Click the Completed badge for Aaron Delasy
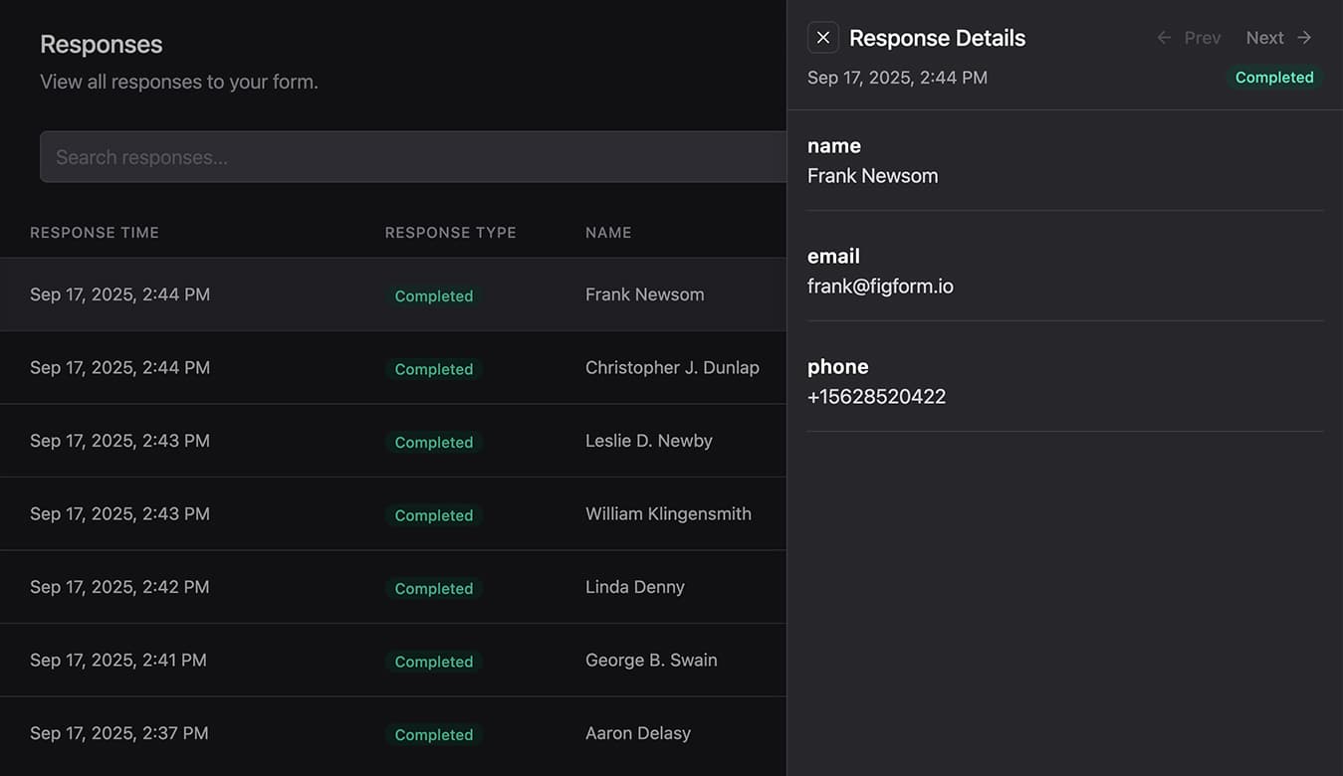This screenshot has height=776, width=1343. 433,734
